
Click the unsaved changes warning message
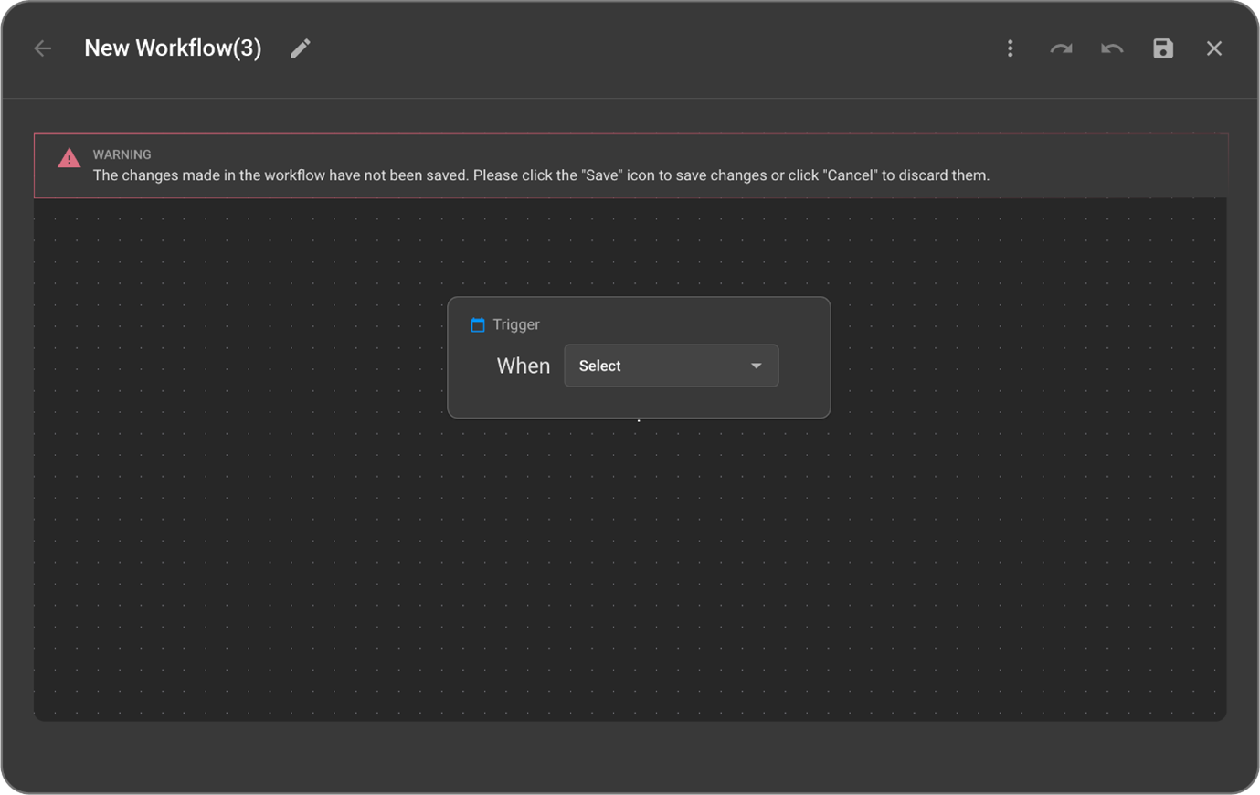tap(541, 175)
